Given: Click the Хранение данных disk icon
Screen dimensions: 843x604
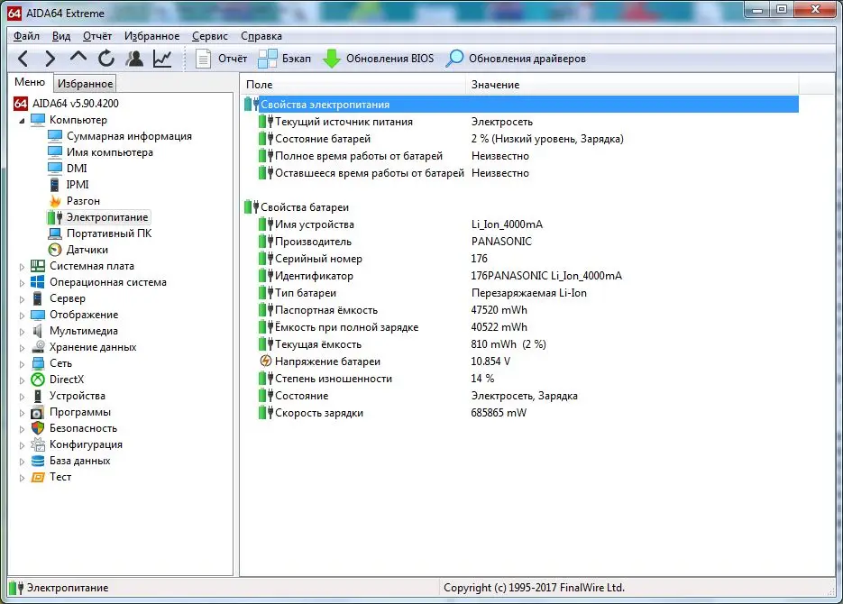Looking at the screenshot, I should pos(38,346).
